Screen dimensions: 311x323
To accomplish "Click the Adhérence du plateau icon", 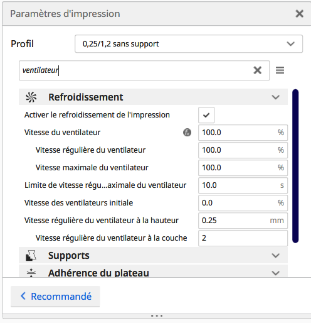I will [x=31, y=273].
